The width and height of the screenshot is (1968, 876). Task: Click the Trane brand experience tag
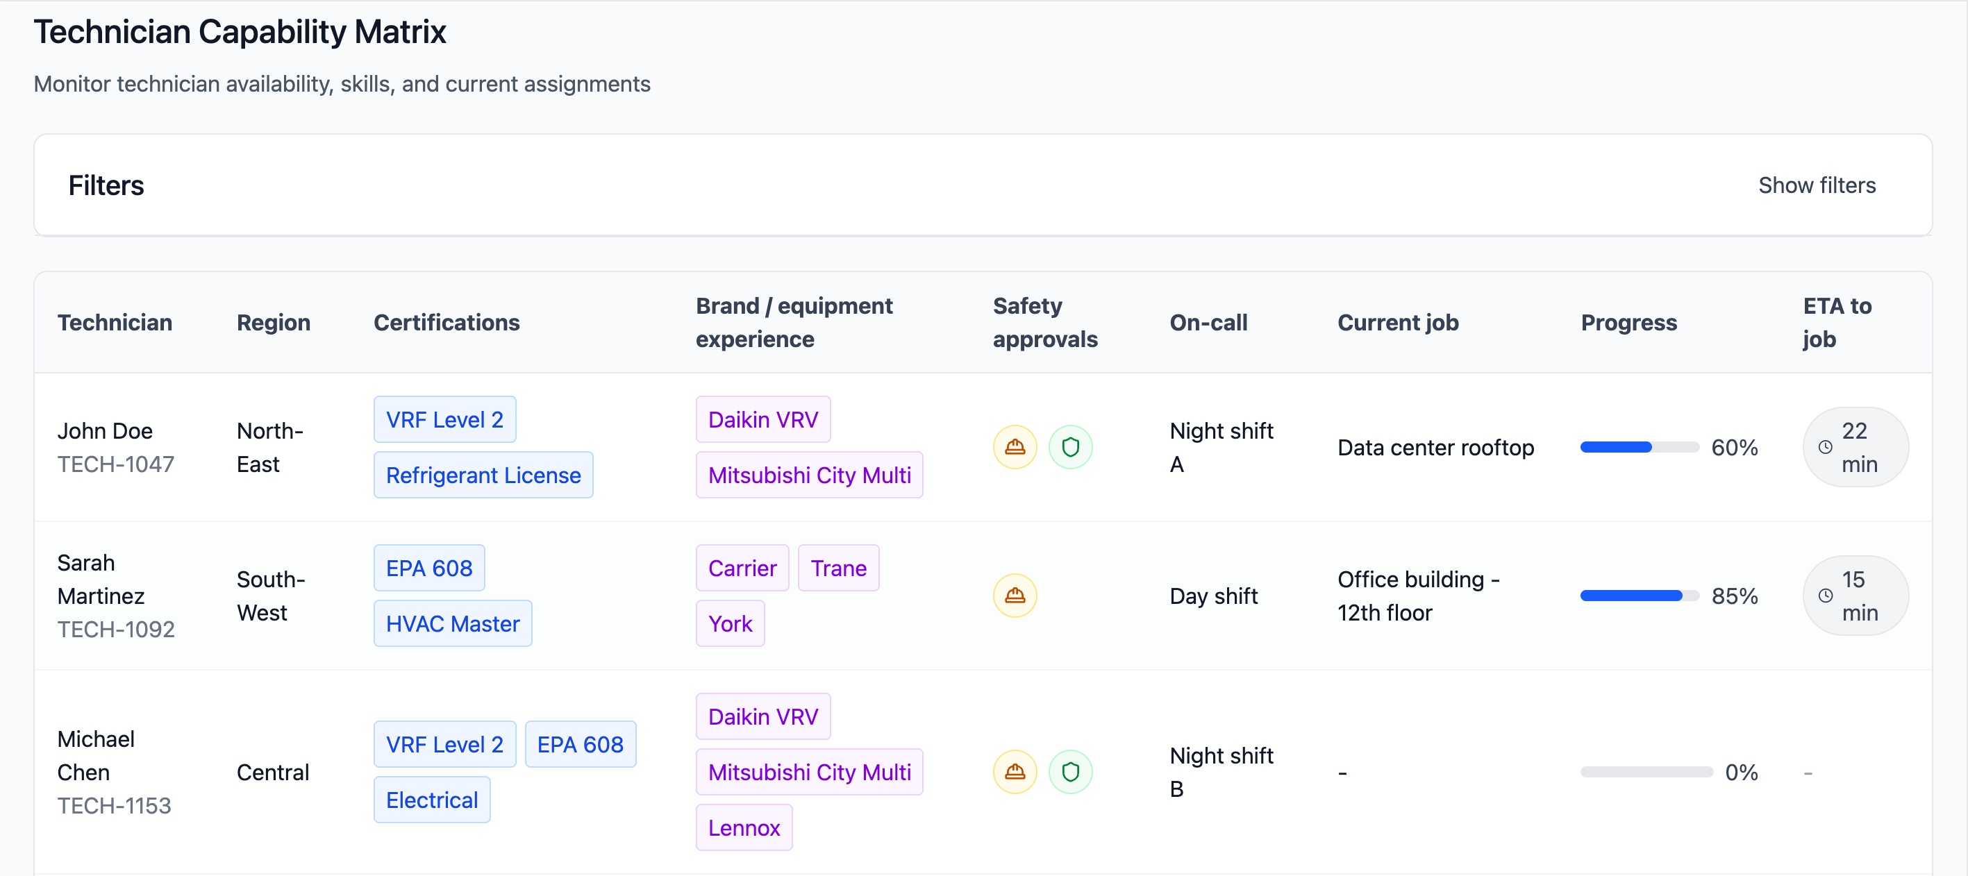click(x=838, y=568)
